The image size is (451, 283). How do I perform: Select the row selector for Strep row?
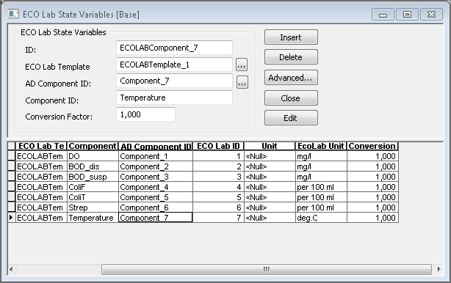pos(12,207)
